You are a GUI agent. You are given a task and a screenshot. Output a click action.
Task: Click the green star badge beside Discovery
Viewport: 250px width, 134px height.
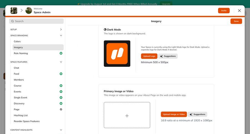[x=61, y=104]
